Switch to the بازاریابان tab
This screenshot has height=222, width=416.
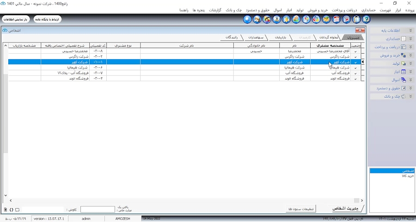pyautogui.click(x=281, y=37)
